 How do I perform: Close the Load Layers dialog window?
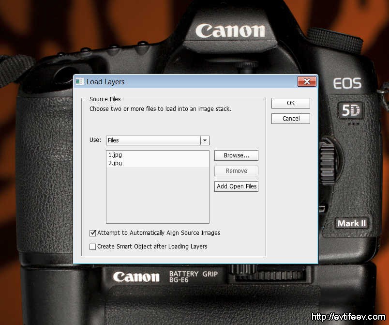tap(307, 81)
